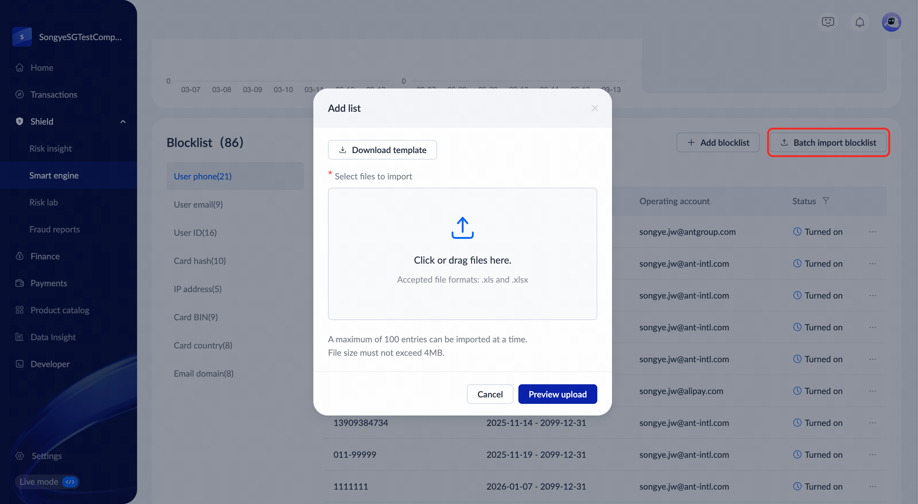Open Settings in the sidebar
Image resolution: width=918 pixels, height=504 pixels.
(46, 456)
